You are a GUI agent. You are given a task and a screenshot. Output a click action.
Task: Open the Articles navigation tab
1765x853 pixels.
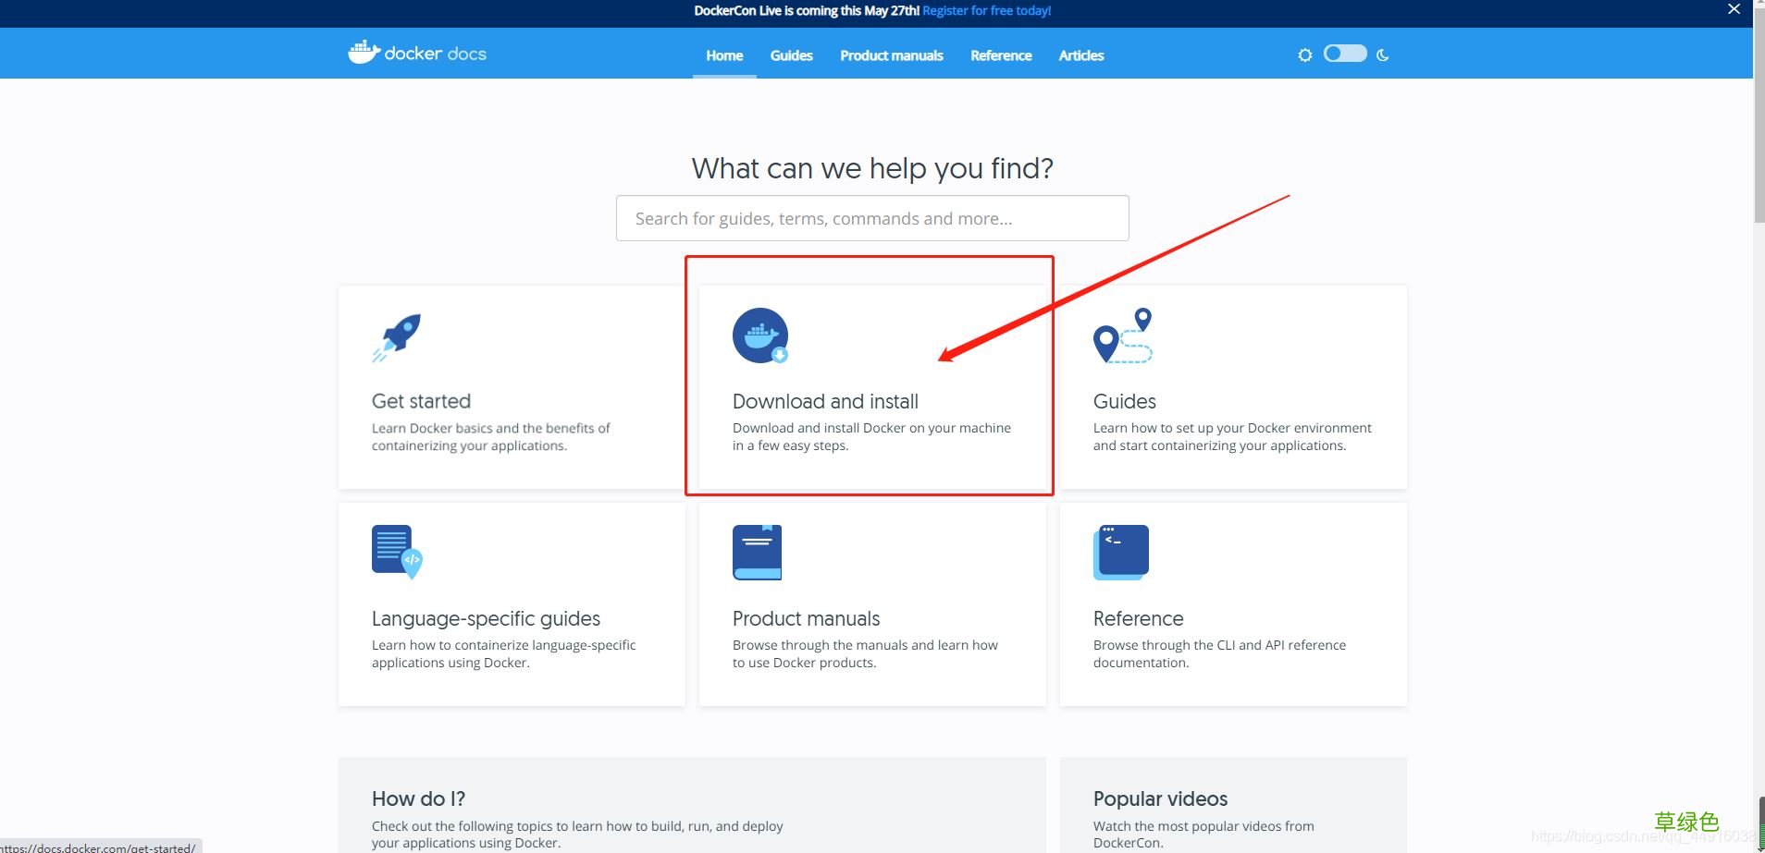1081,55
